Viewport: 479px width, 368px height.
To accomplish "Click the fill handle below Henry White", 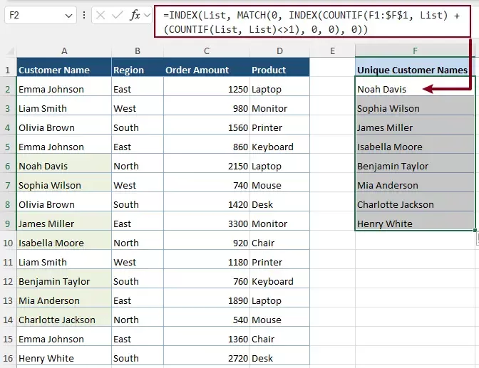I will (x=475, y=231).
